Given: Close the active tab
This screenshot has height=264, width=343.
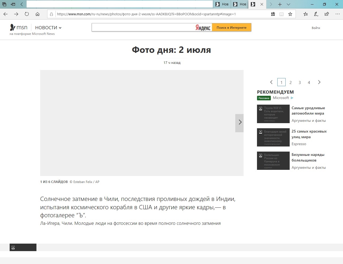Looking at the screenshot, I should pyautogui.click(x=262, y=4).
